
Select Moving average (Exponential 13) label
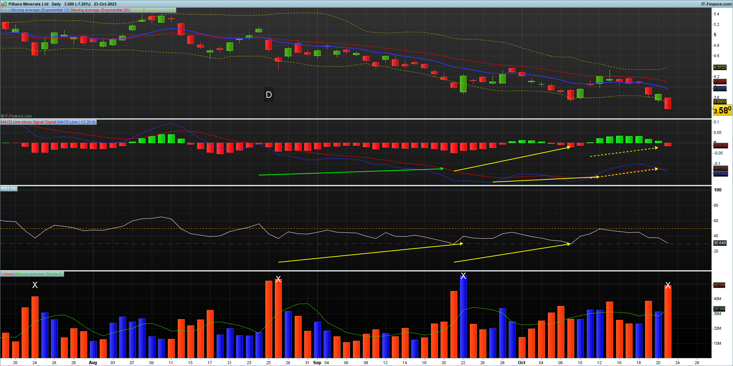pyautogui.click(x=40, y=10)
